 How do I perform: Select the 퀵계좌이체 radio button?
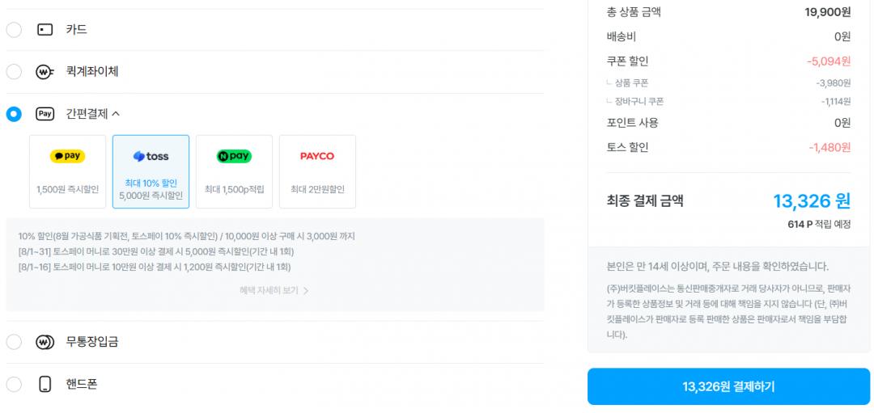pyautogui.click(x=14, y=72)
